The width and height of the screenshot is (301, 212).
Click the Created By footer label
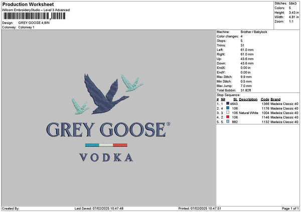pos(11,208)
